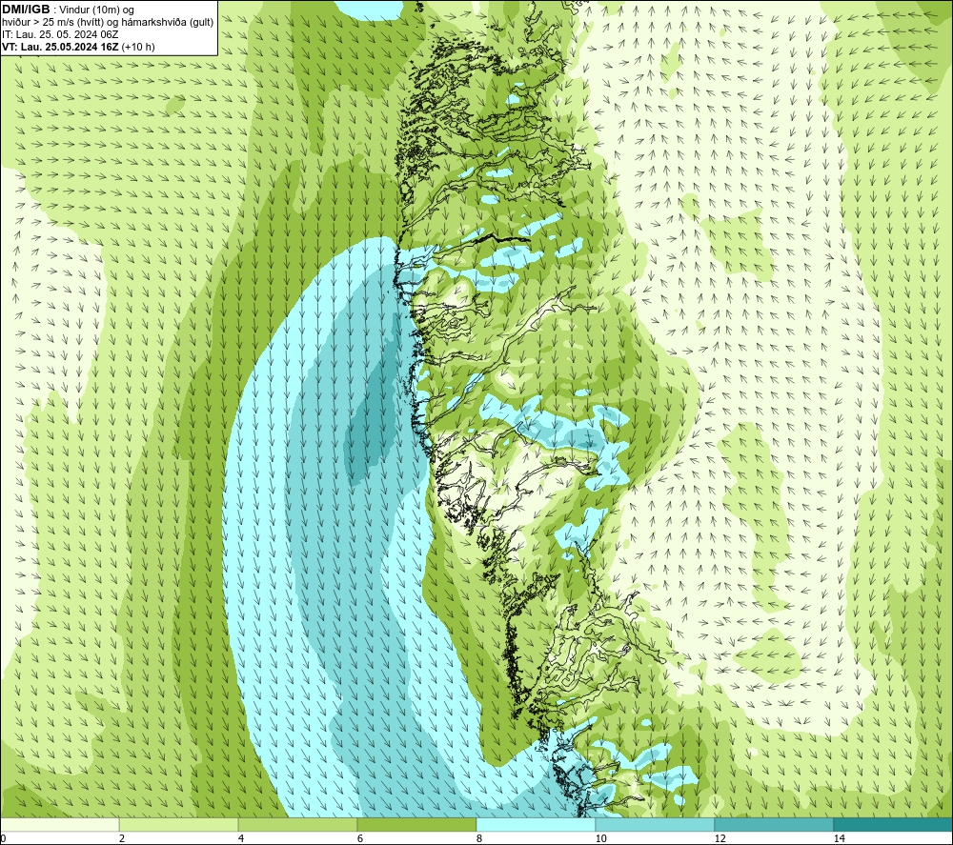Select the light cyan 8–10 m/s scale swatch
Screen dimensions: 953x845
(x=536, y=824)
